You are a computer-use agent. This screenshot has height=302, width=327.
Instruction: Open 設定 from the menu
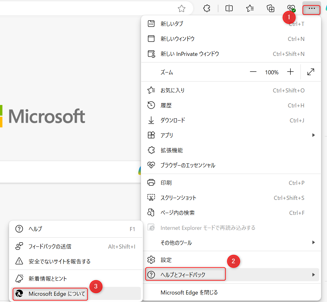pyautogui.click(x=231, y=260)
